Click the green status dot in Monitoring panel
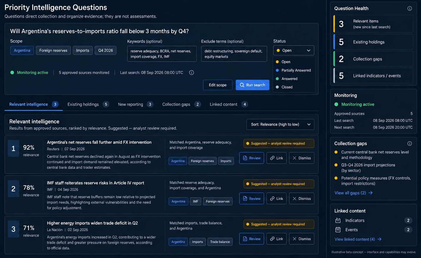Image resolution: width=421 pixels, height=258 pixels. click(336, 104)
